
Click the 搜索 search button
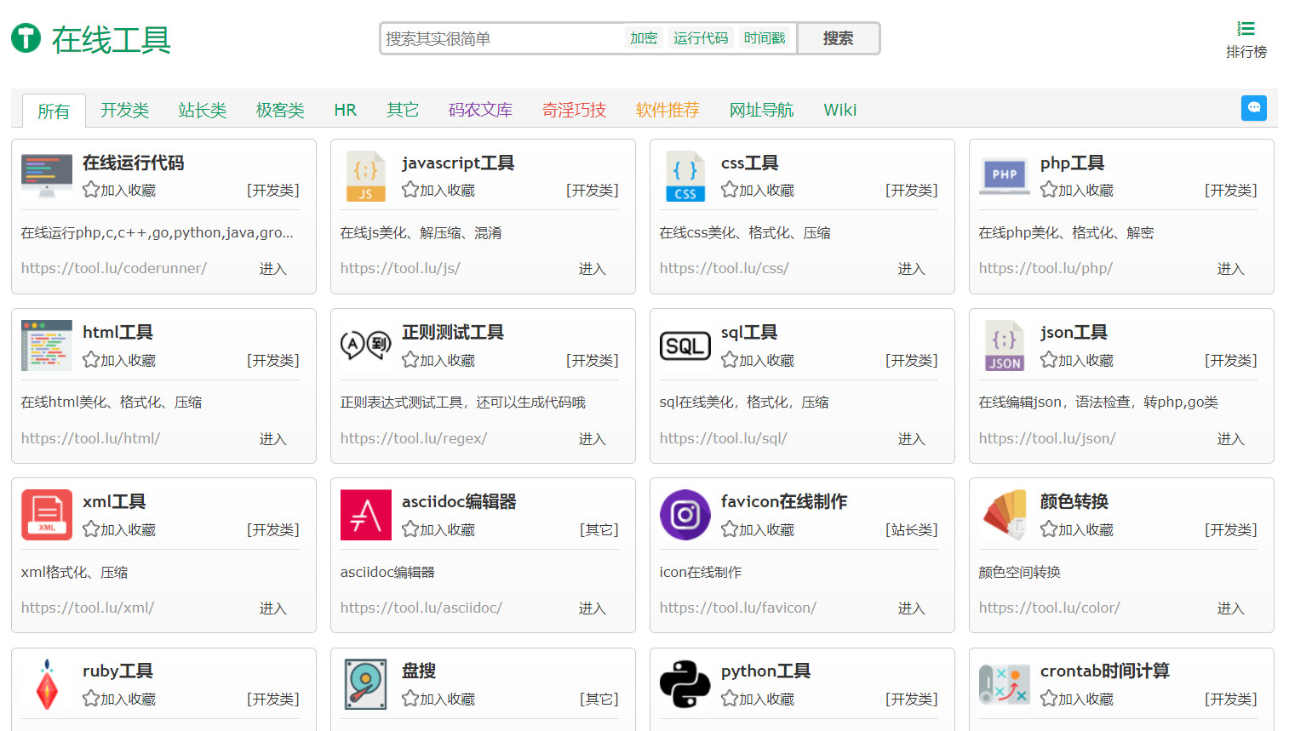838,38
